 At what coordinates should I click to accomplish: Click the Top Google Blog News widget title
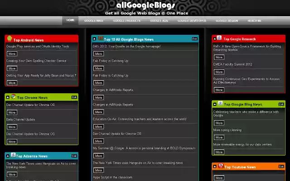(243, 105)
